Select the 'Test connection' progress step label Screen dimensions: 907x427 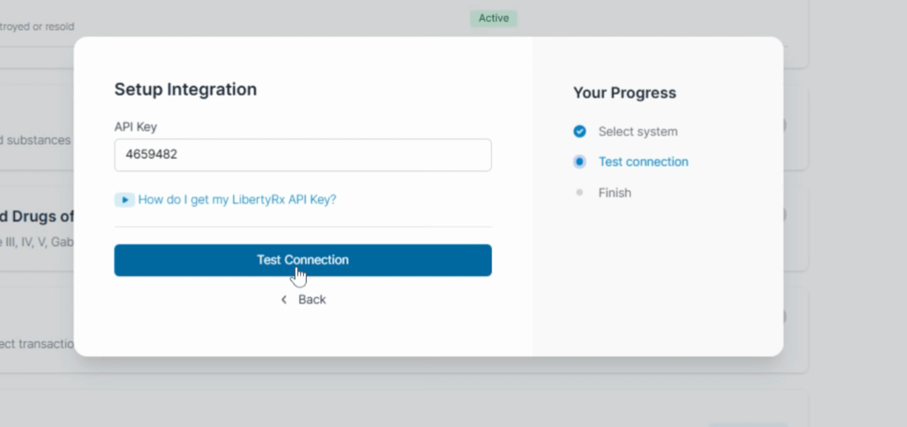(643, 162)
